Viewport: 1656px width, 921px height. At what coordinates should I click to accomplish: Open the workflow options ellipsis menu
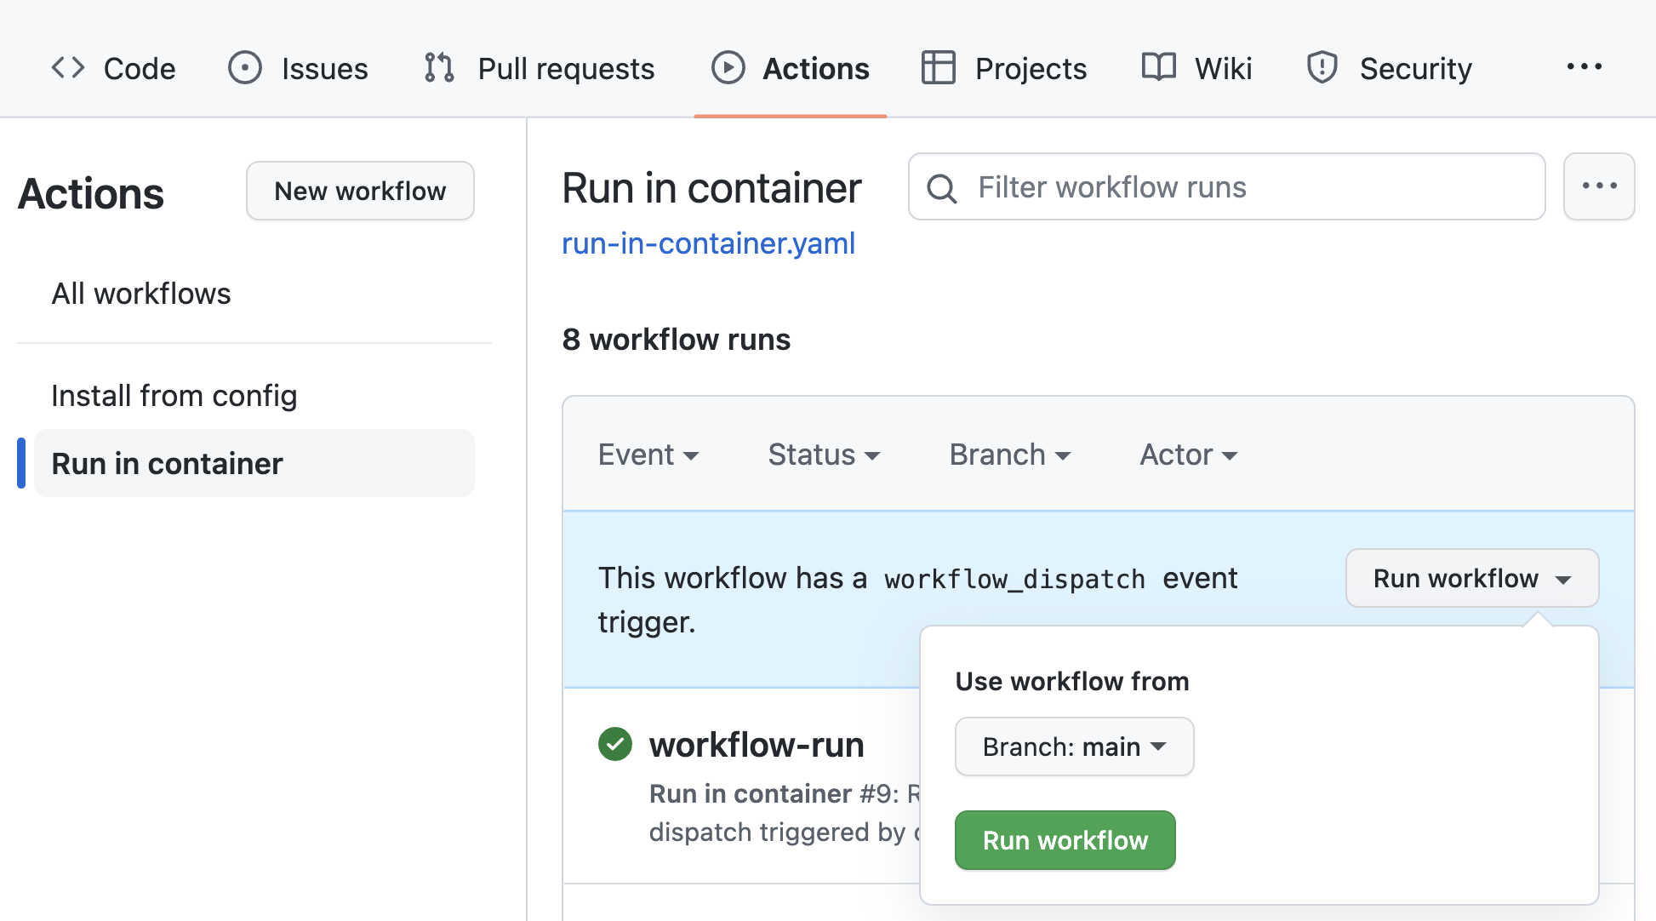[x=1599, y=186]
